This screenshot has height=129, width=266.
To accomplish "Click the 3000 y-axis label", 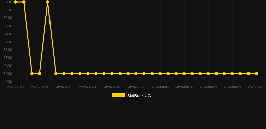I will (x=8, y=2).
